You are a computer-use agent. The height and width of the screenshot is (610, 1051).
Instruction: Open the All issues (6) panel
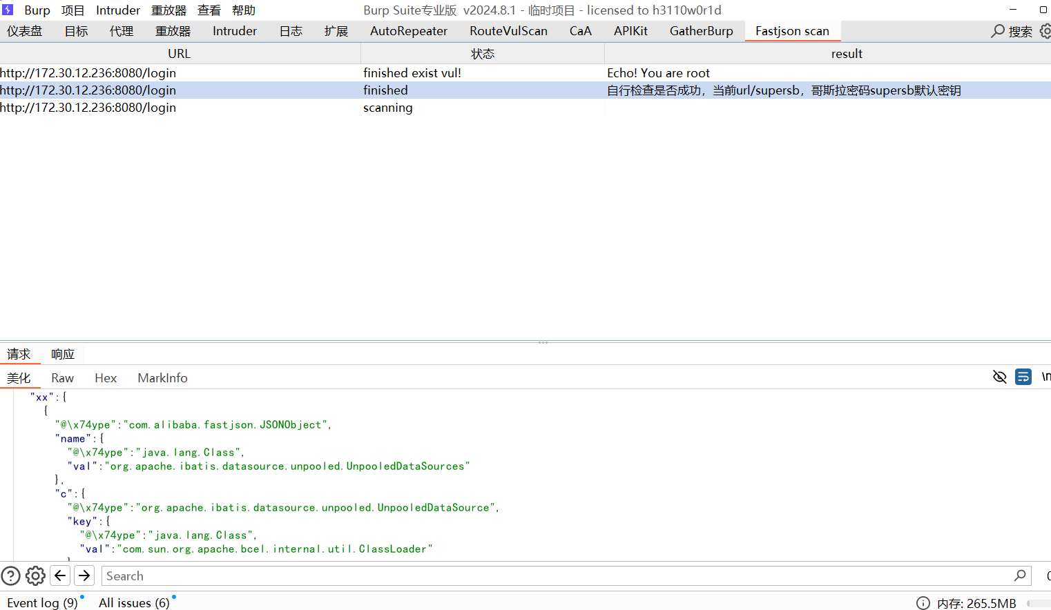tap(134, 603)
